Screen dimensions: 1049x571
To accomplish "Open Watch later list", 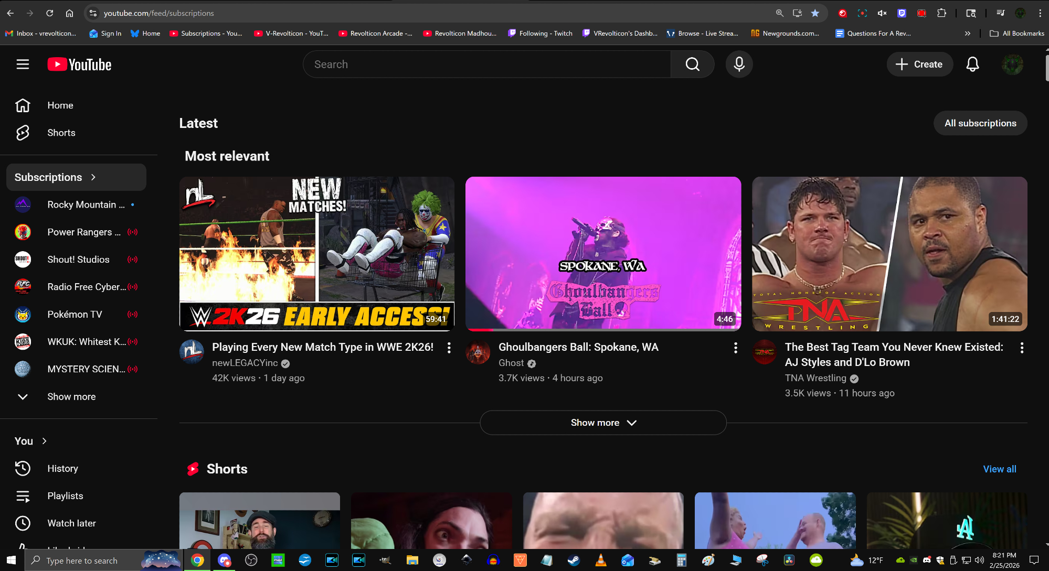I will pos(71,523).
